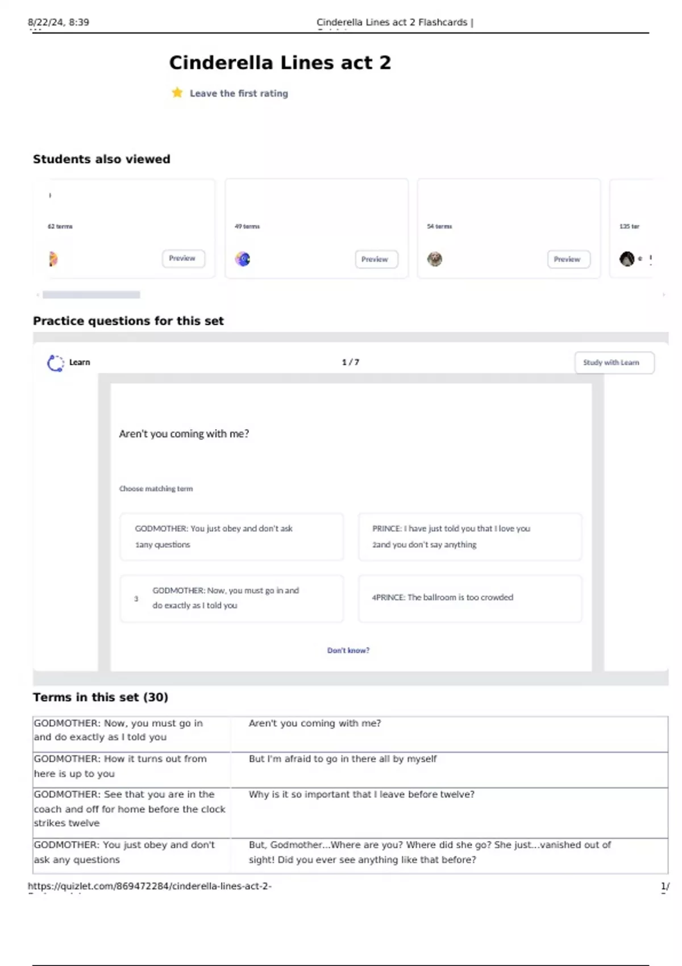Click the "Don't know?" link
This screenshot has width=682, height=966.
(348, 650)
